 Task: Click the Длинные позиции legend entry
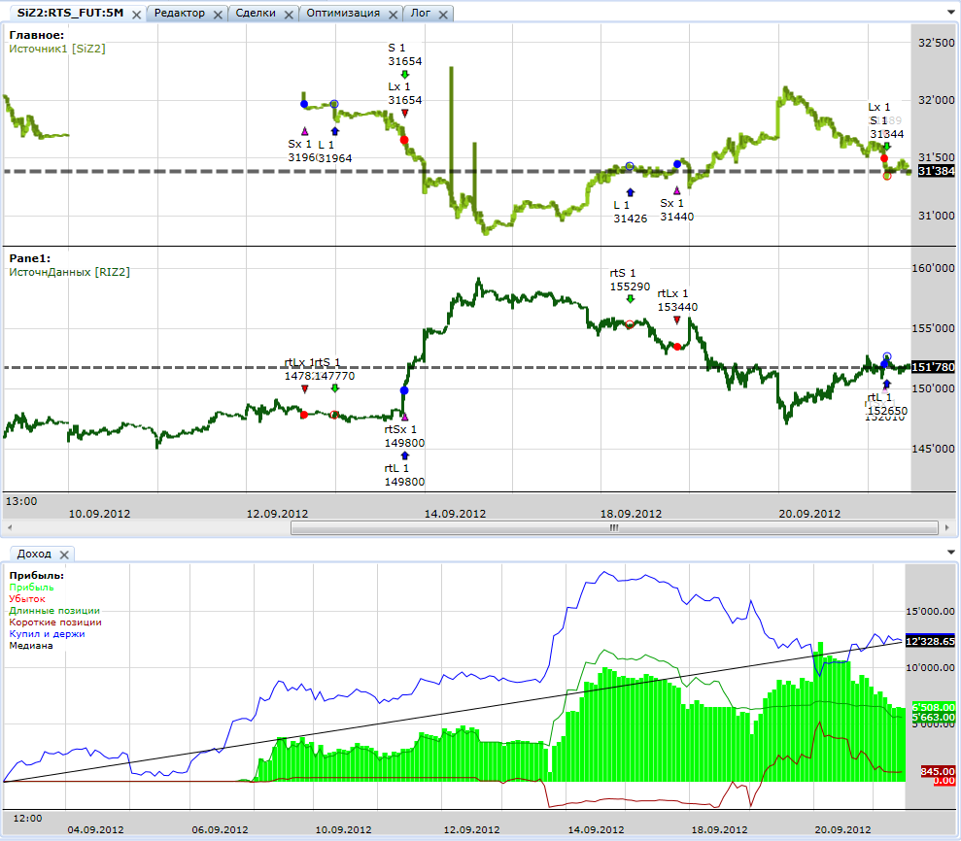(x=54, y=611)
